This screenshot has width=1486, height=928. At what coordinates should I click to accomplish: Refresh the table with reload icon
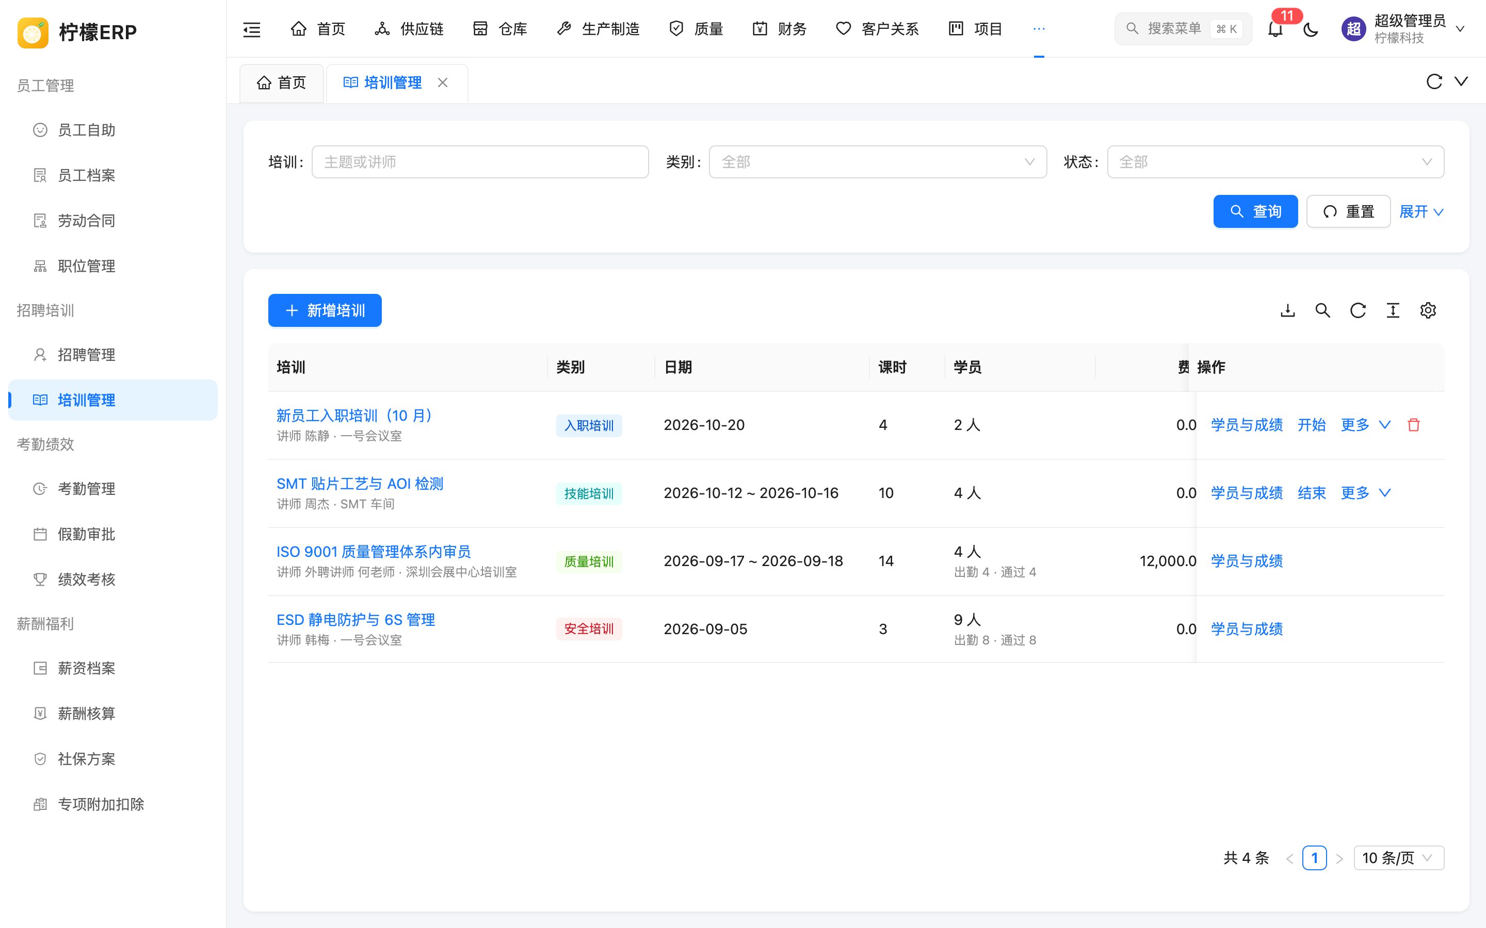[x=1358, y=310]
